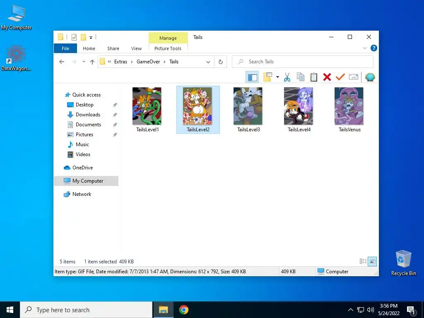Open the DataWagon desktop shortcut
424x318 pixels.
coord(16,58)
